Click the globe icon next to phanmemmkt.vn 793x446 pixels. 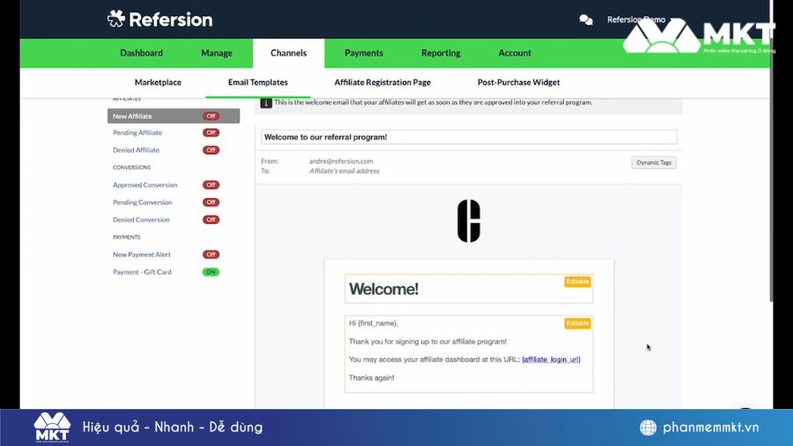pyautogui.click(x=648, y=427)
